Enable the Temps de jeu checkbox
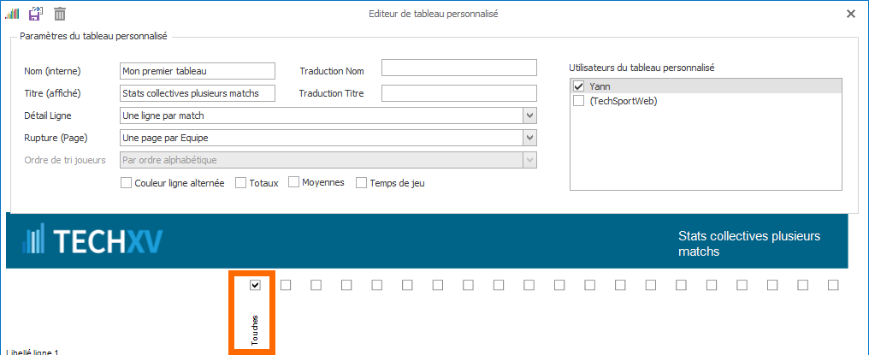The width and height of the screenshot is (869, 355). (361, 183)
